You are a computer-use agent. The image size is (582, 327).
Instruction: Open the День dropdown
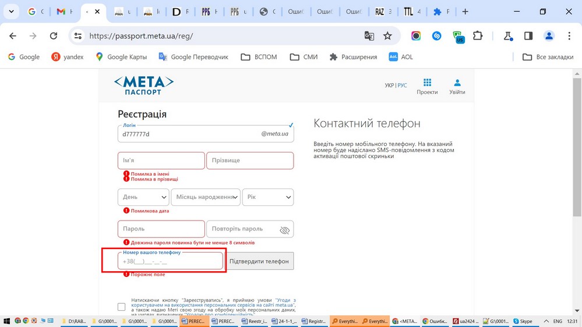(x=143, y=197)
